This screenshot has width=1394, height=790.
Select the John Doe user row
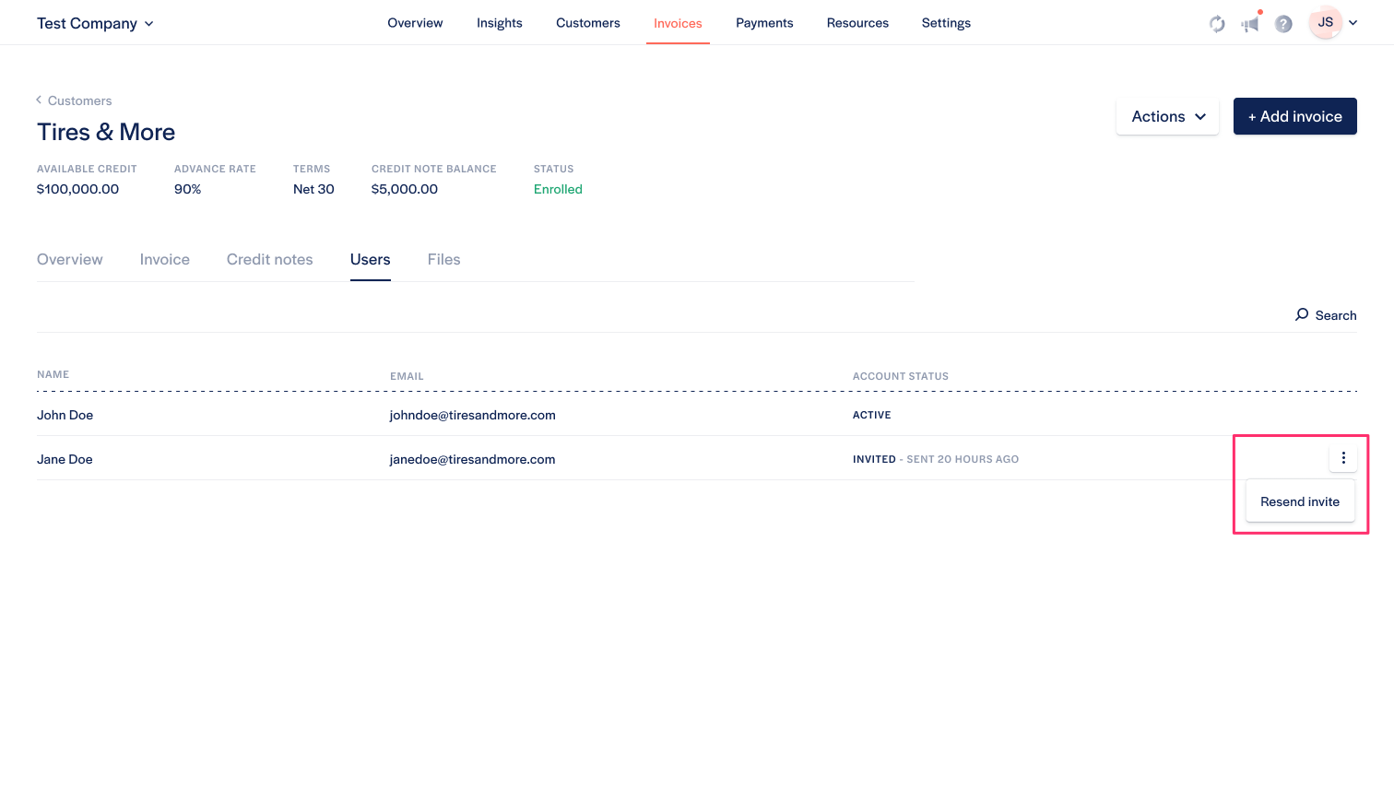point(65,415)
